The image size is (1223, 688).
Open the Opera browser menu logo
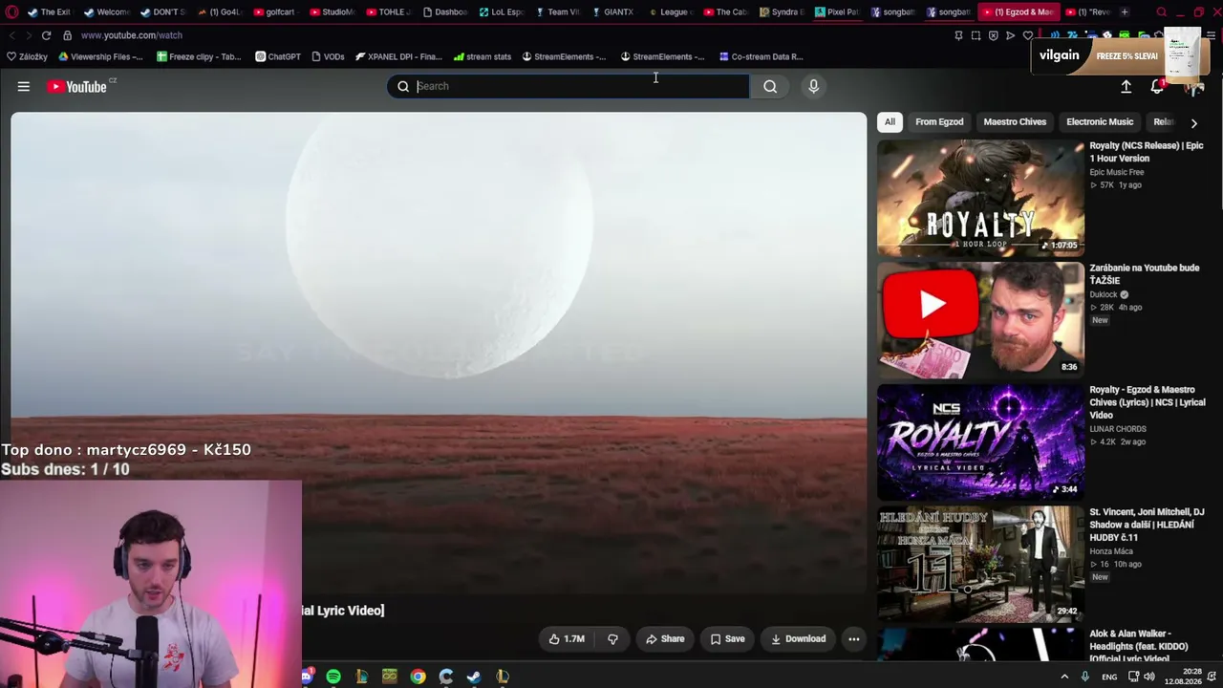tap(11, 12)
